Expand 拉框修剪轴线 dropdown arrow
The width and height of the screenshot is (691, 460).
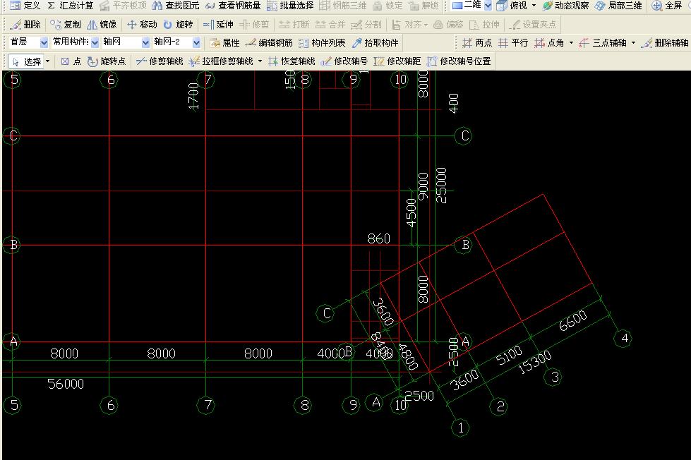coord(260,61)
